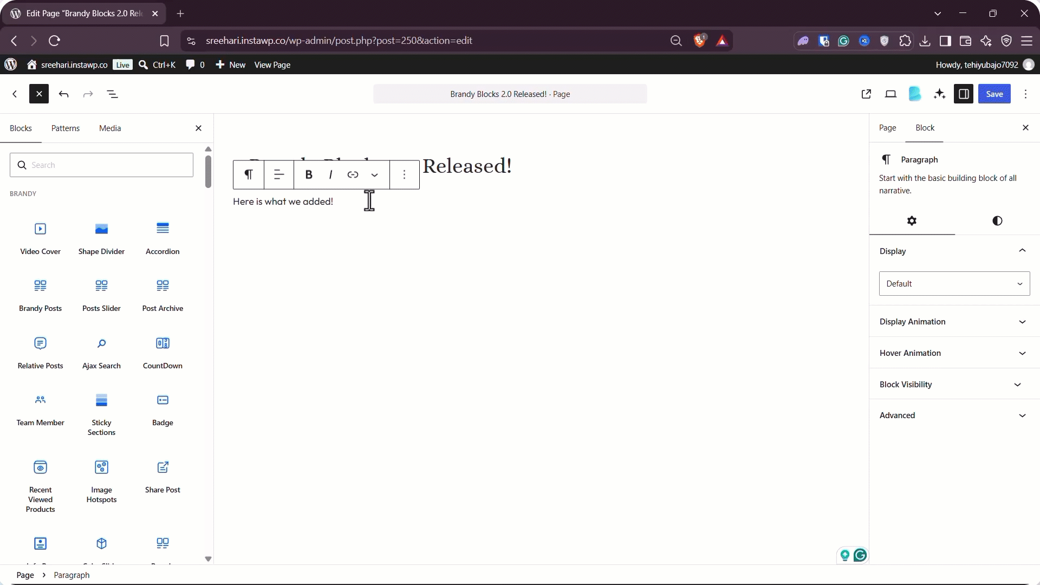The width and height of the screenshot is (1040, 585).
Task: View the page in new tab
Action: coord(866,94)
